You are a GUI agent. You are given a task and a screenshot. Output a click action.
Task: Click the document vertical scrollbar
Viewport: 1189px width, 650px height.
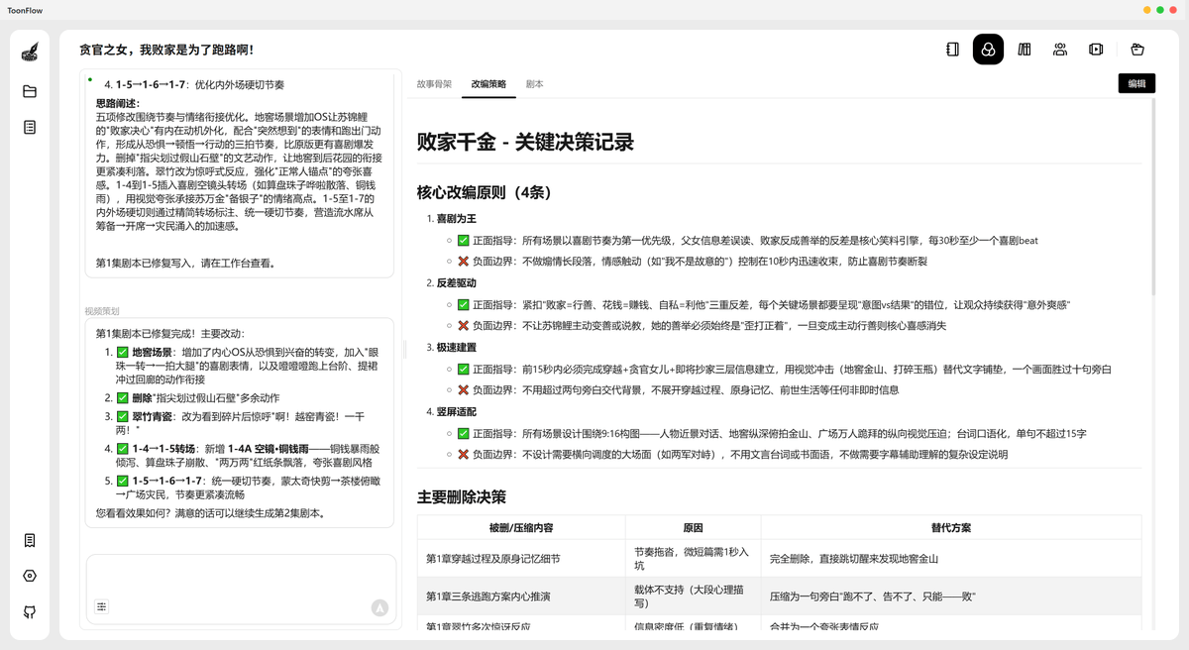1152,198
